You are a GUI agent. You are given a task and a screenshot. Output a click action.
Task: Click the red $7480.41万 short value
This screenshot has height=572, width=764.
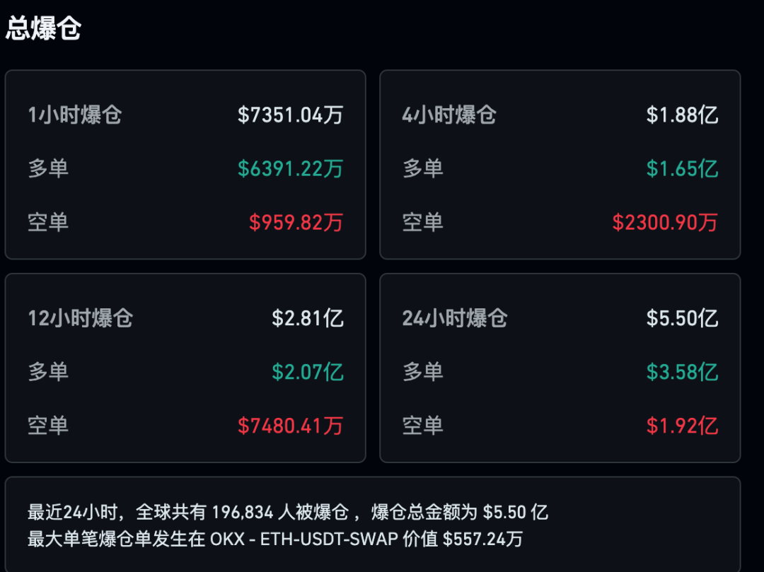[290, 425]
